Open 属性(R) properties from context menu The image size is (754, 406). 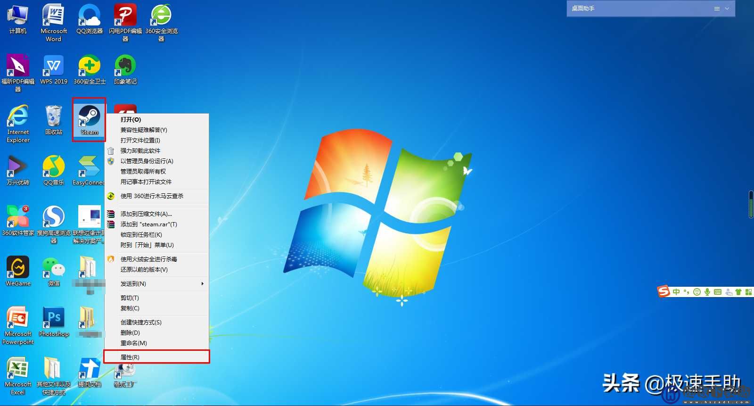tap(157, 357)
